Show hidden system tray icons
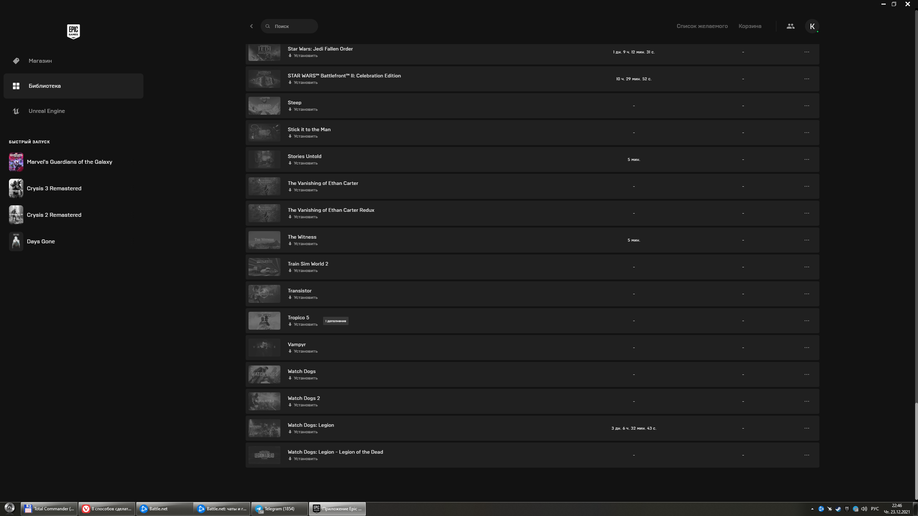Screen dimensions: 918x516 [812, 509]
